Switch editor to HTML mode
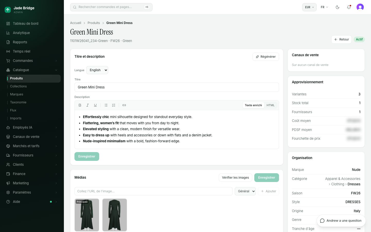This screenshot has width=371, height=232. pos(271,105)
